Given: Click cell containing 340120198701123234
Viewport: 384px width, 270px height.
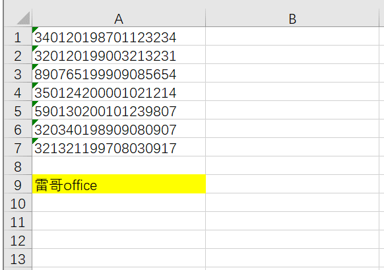Looking at the screenshot, I should [119, 36].
